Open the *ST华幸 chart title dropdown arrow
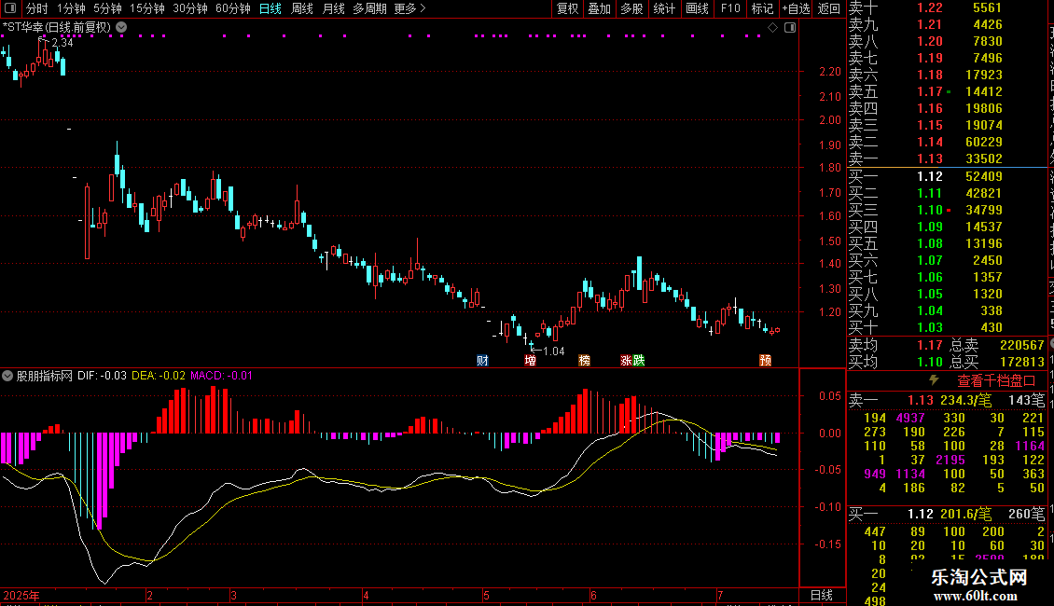The height and width of the screenshot is (606, 1054). [121, 27]
